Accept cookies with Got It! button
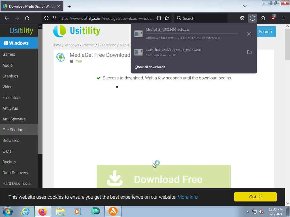The width and height of the screenshot is (290, 217). pos(255,197)
